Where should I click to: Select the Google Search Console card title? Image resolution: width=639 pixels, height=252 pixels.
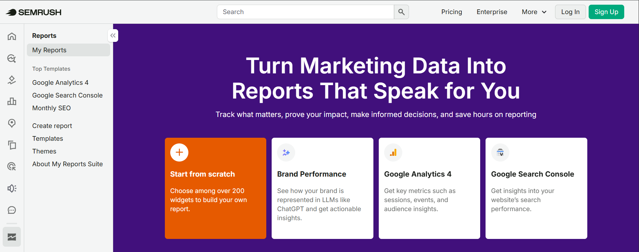[533, 174]
